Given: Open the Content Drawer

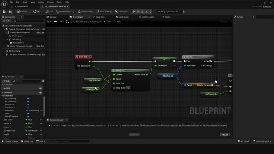Looking at the screenshot, I should tap(10, 142).
